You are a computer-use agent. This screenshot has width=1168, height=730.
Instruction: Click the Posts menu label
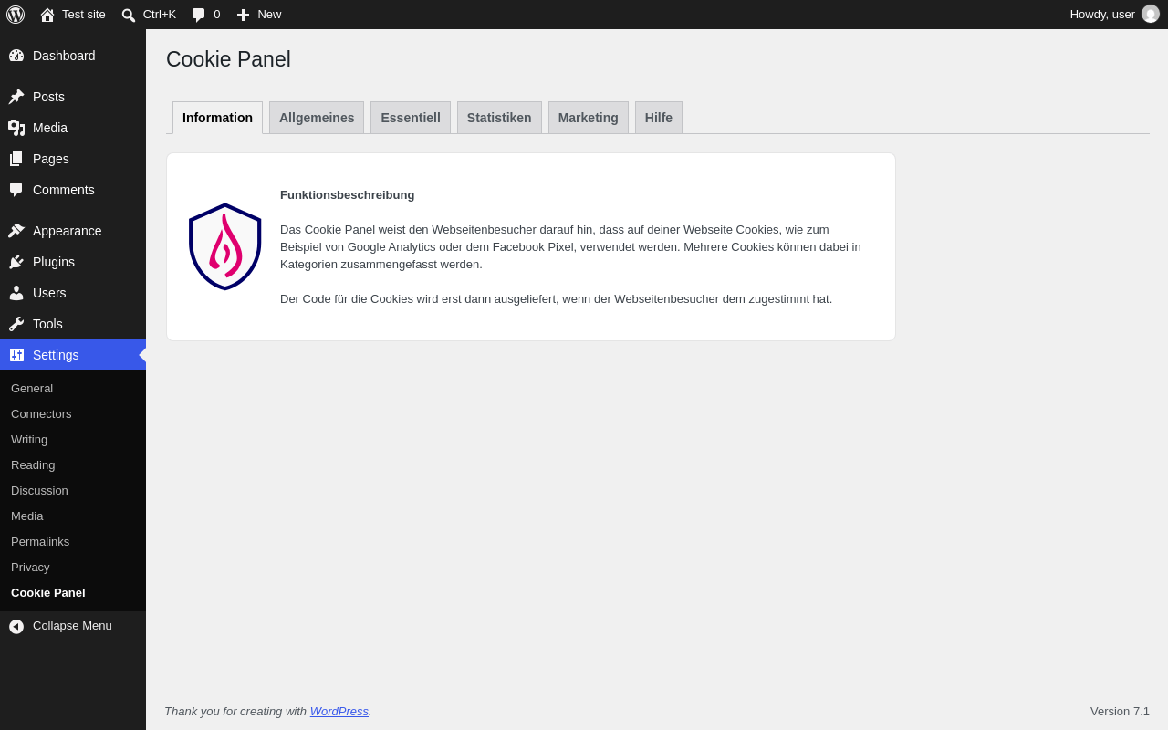coord(48,97)
